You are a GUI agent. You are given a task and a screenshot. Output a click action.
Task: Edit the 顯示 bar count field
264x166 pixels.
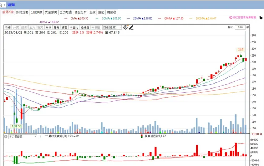pos(240,27)
